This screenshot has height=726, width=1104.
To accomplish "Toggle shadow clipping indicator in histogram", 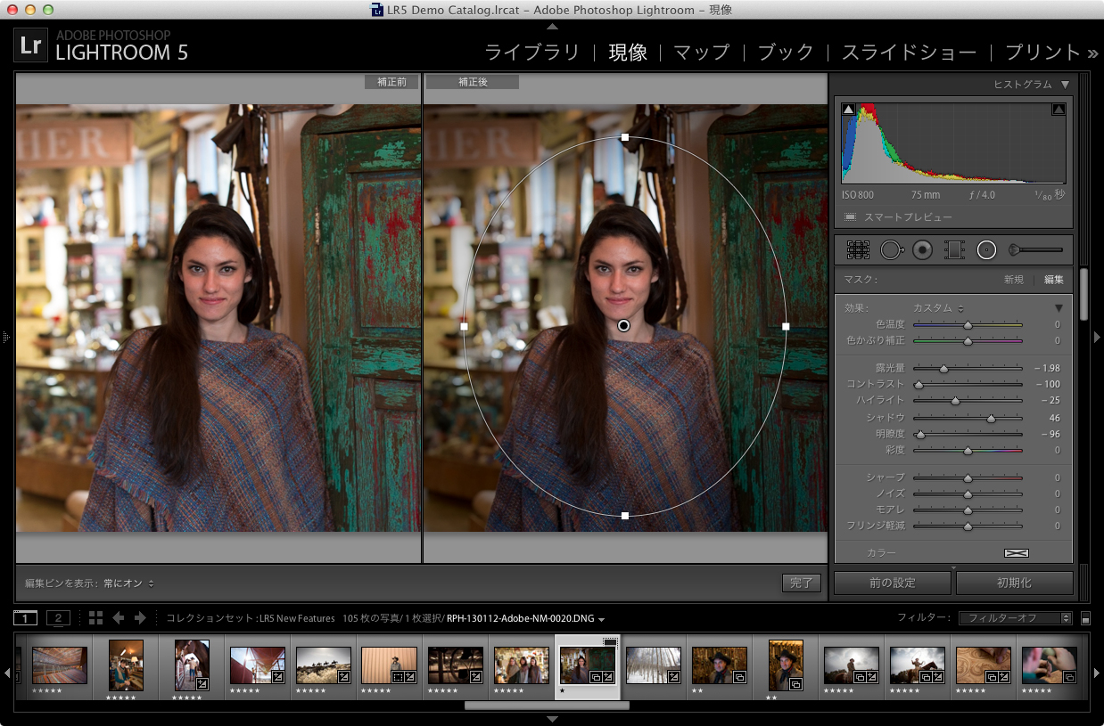I will coord(848,110).
